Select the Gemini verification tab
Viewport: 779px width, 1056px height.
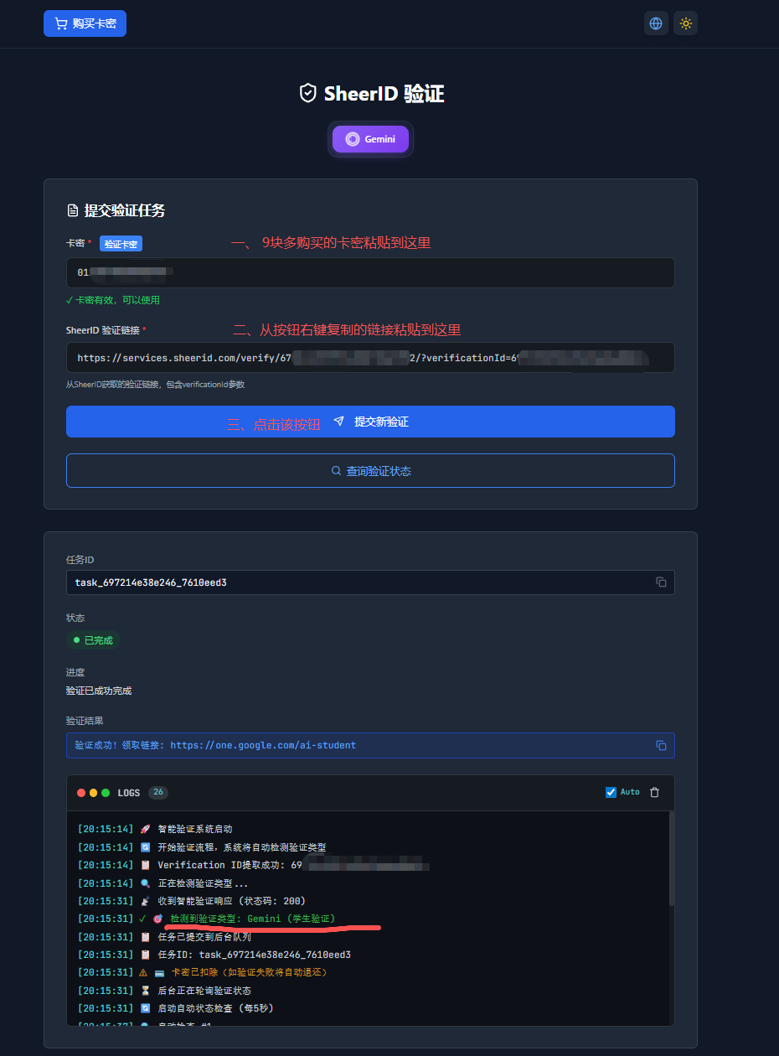click(370, 139)
